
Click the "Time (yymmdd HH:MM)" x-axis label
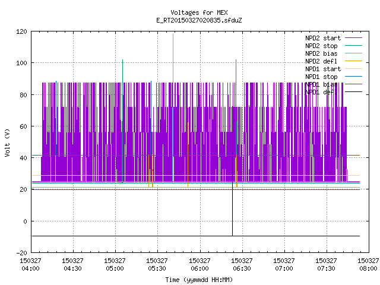pos(199,280)
